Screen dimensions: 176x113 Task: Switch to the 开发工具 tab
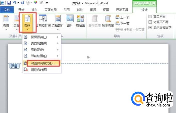[122, 10]
